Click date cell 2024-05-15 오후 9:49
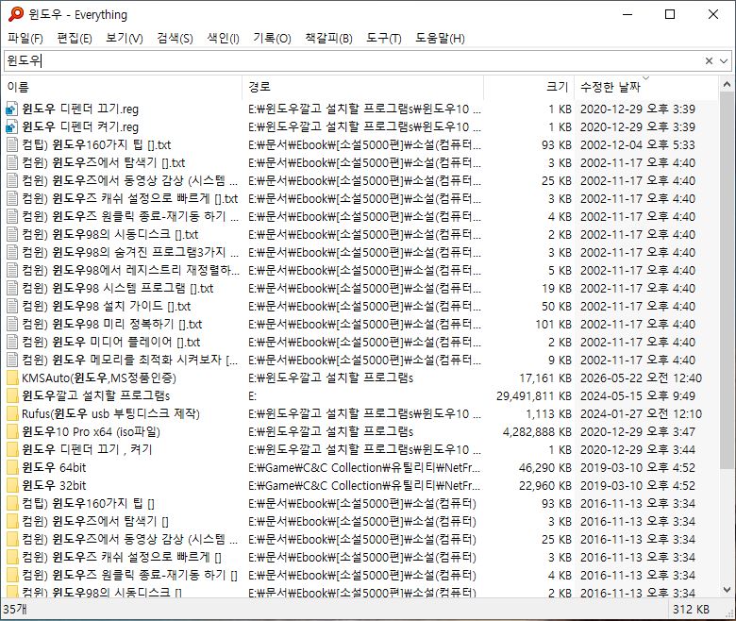The height and width of the screenshot is (621, 736). pyautogui.click(x=638, y=395)
